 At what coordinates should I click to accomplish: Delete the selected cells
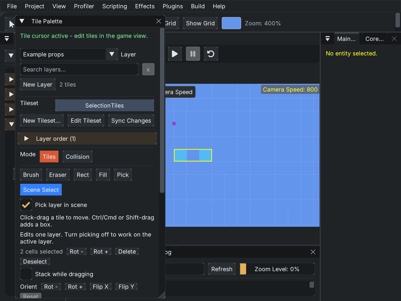point(127,252)
